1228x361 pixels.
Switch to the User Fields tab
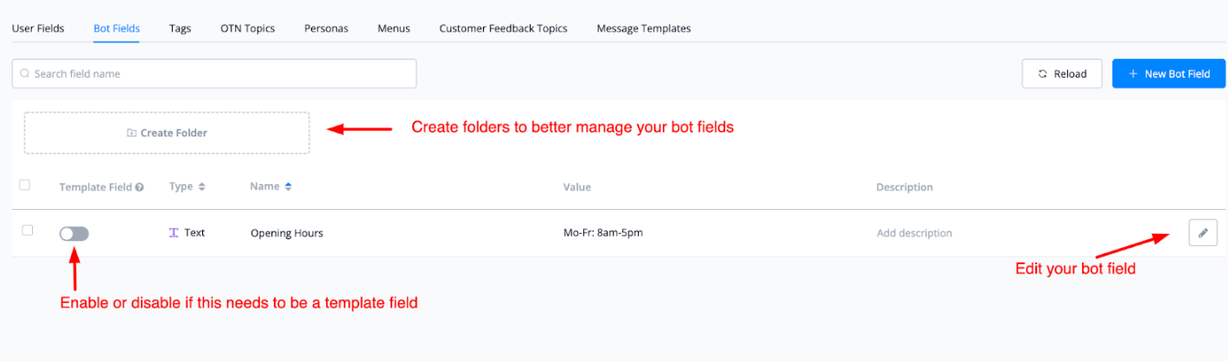38,28
